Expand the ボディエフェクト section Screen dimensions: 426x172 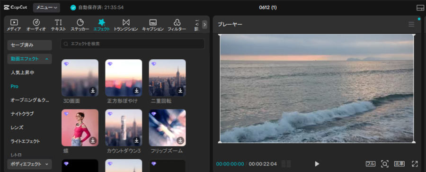[30, 164]
